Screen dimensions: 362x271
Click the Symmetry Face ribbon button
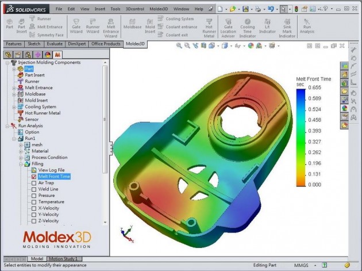tap(47, 35)
